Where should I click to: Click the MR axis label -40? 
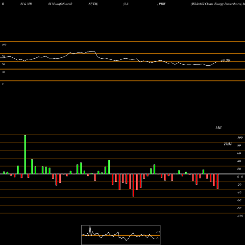tap(239, 193)
